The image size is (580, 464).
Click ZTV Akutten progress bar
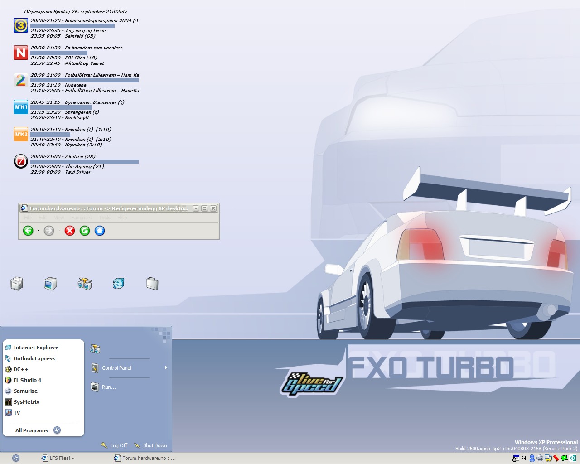coord(84,162)
